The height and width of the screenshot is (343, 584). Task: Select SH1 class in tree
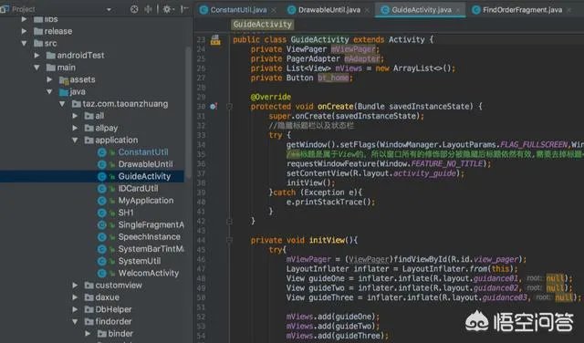pyautogui.click(x=126, y=213)
